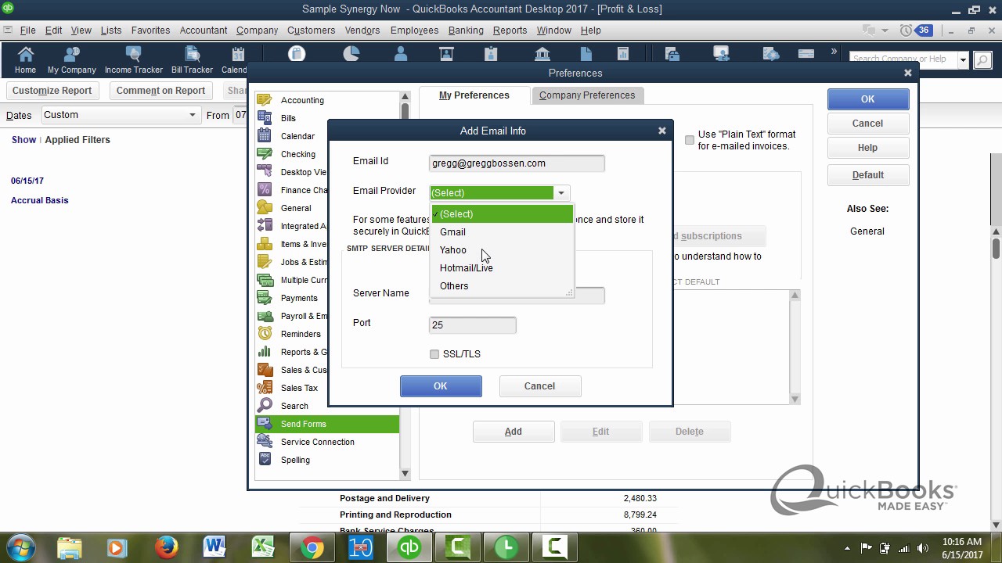1002x563 pixels.
Task: Click the General link under Also See
Action: pos(867,231)
